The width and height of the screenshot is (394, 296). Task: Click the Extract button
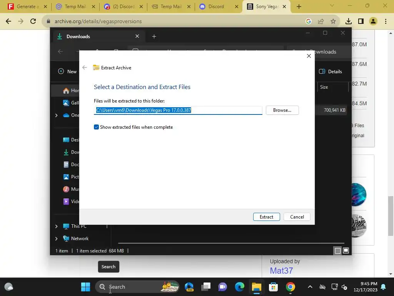click(x=266, y=217)
